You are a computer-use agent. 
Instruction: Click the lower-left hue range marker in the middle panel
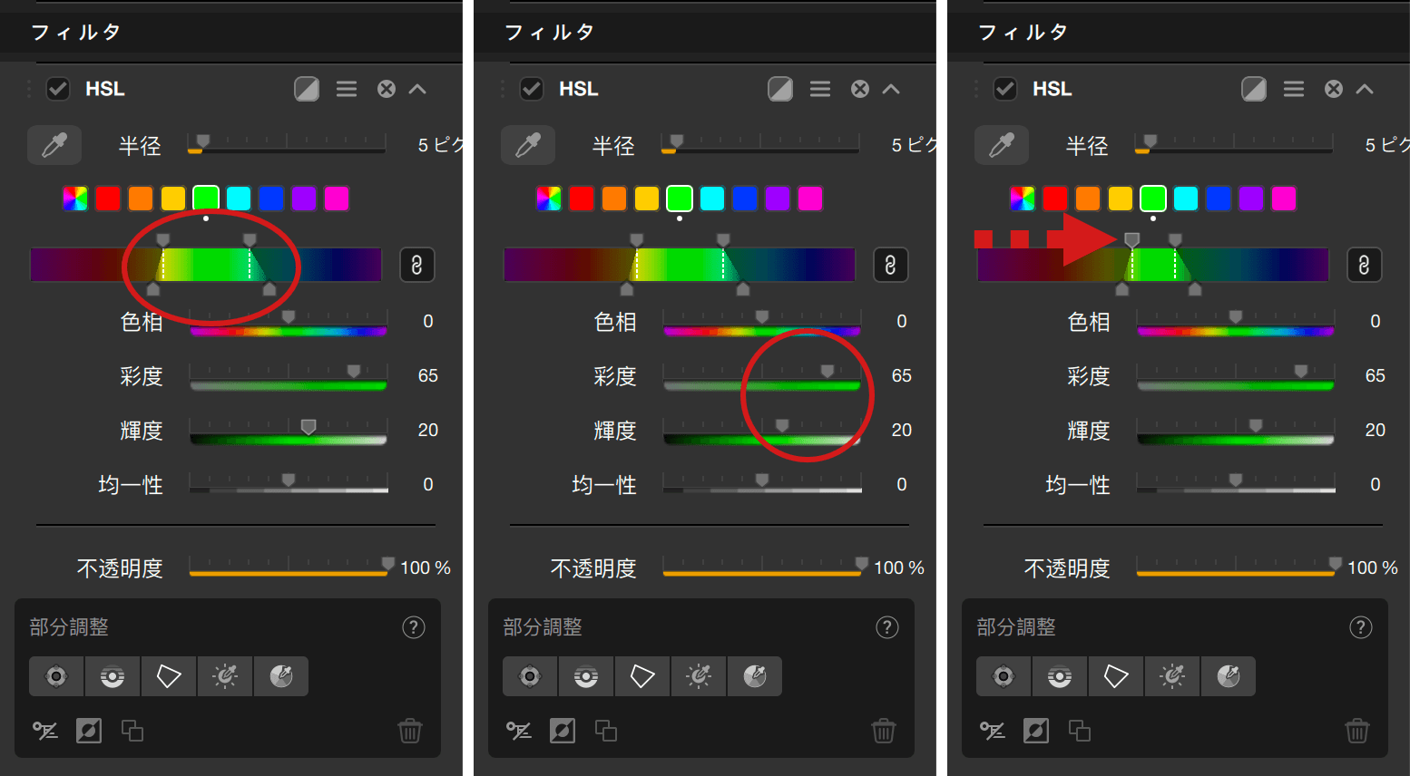[627, 289]
